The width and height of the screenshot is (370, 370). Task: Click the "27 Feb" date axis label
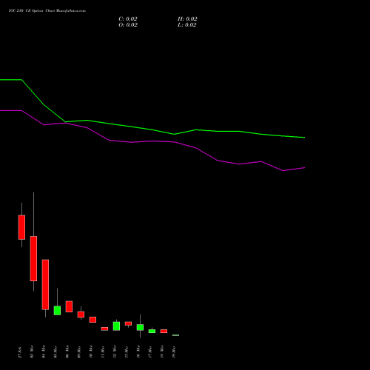[20, 352]
